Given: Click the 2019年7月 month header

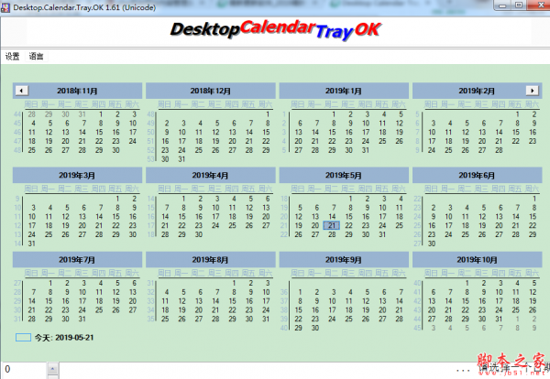Looking at the screenshot, I should coord(77,260).
